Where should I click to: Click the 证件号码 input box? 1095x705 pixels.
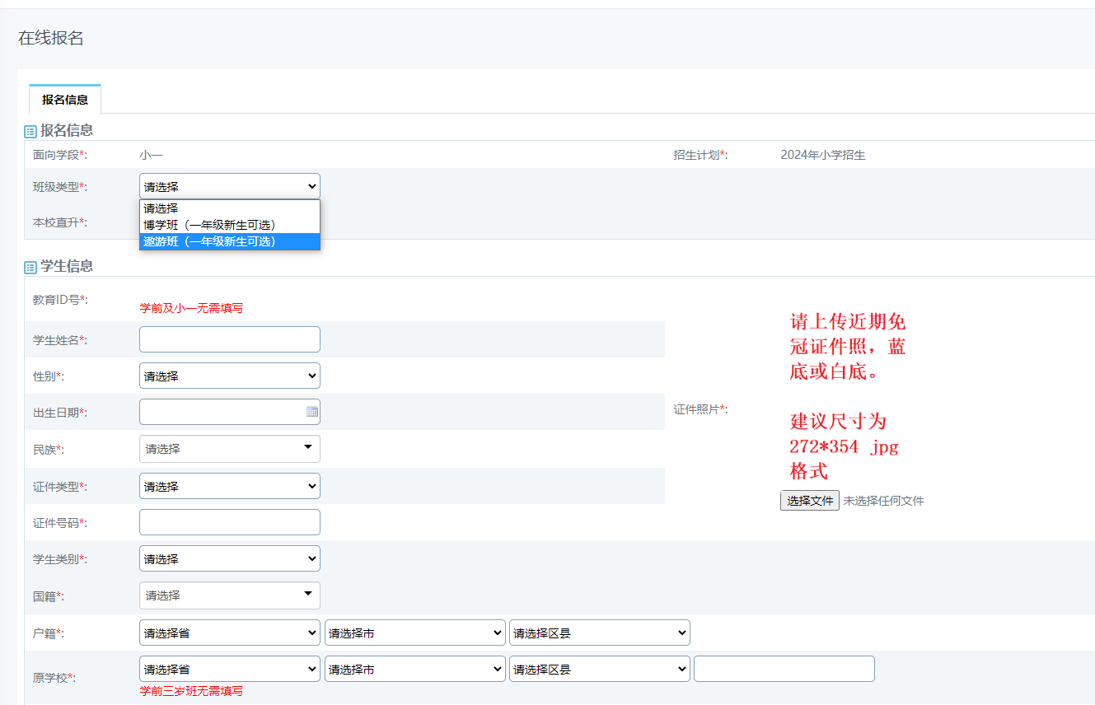click(x=229, y=522)
